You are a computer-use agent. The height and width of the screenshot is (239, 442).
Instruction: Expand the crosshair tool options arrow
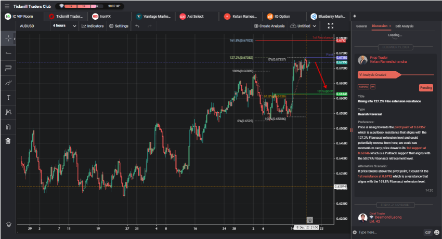pyautogui.click(x=15, y=38)
